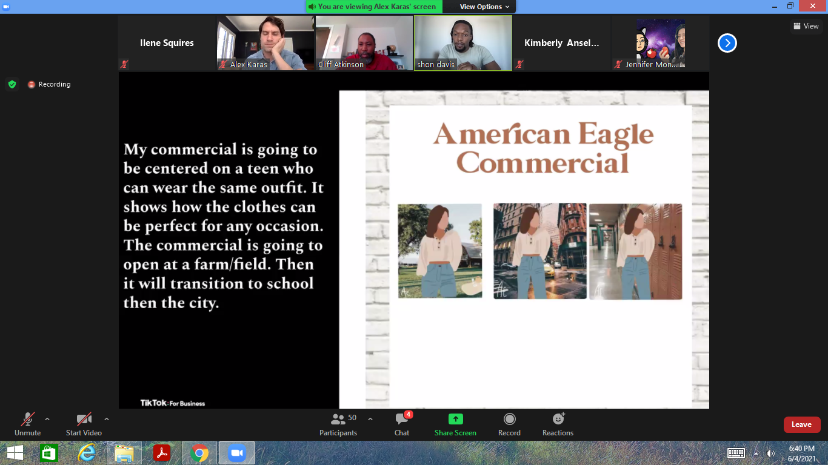Leave the meeting

click(x=802, y=424)
